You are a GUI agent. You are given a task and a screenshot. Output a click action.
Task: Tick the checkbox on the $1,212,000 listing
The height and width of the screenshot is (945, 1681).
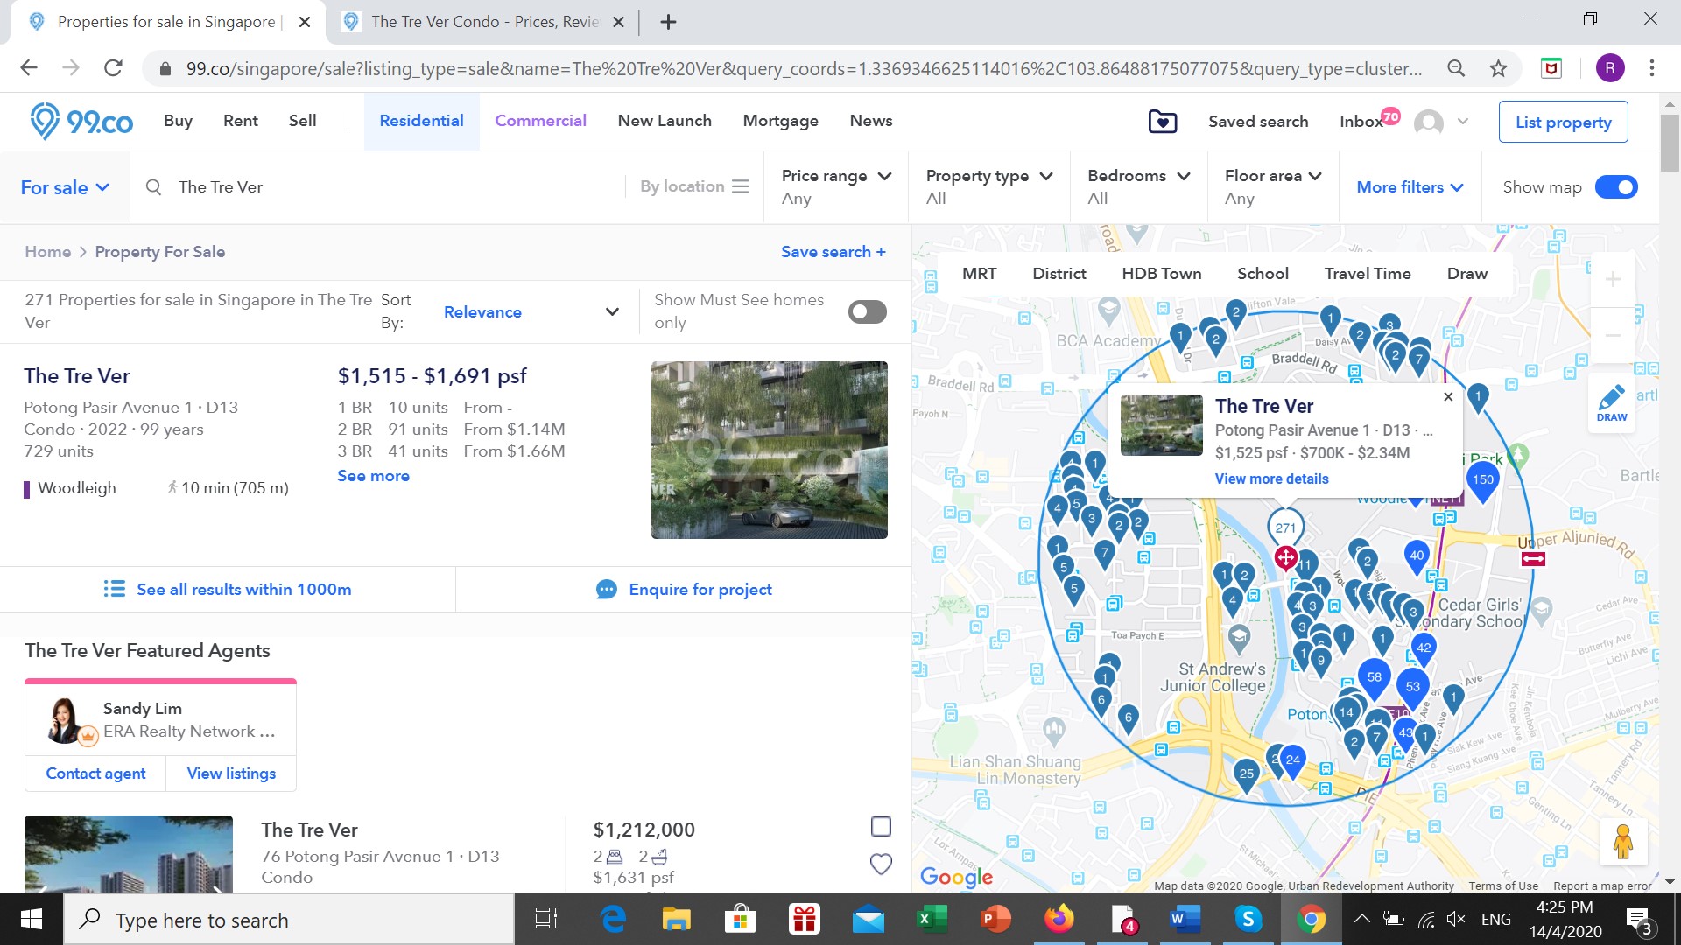[x=881, y=826]
